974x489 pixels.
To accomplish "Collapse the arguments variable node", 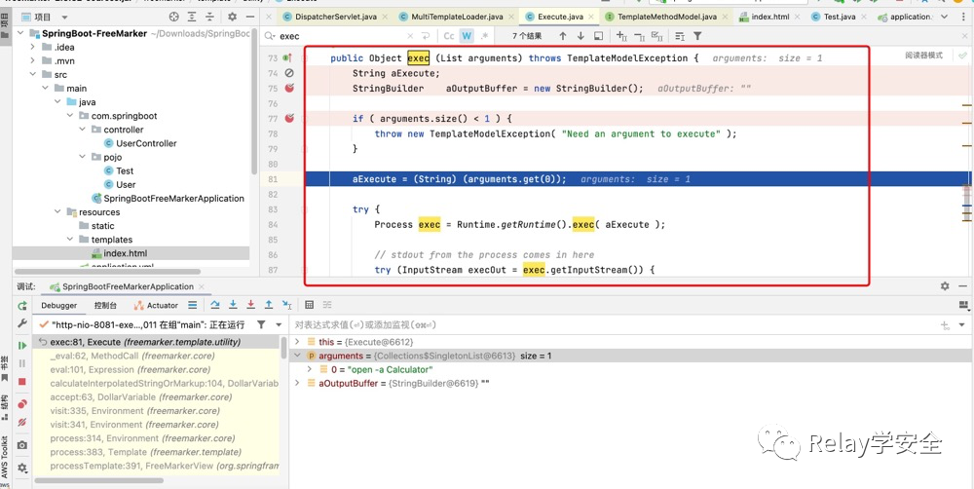I will (297, 356).
